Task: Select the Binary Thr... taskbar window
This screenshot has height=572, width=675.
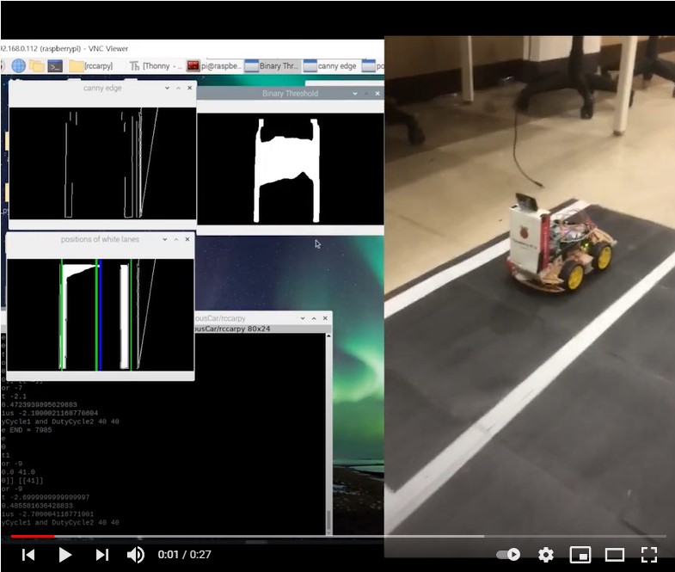Action: pos(272,66)
